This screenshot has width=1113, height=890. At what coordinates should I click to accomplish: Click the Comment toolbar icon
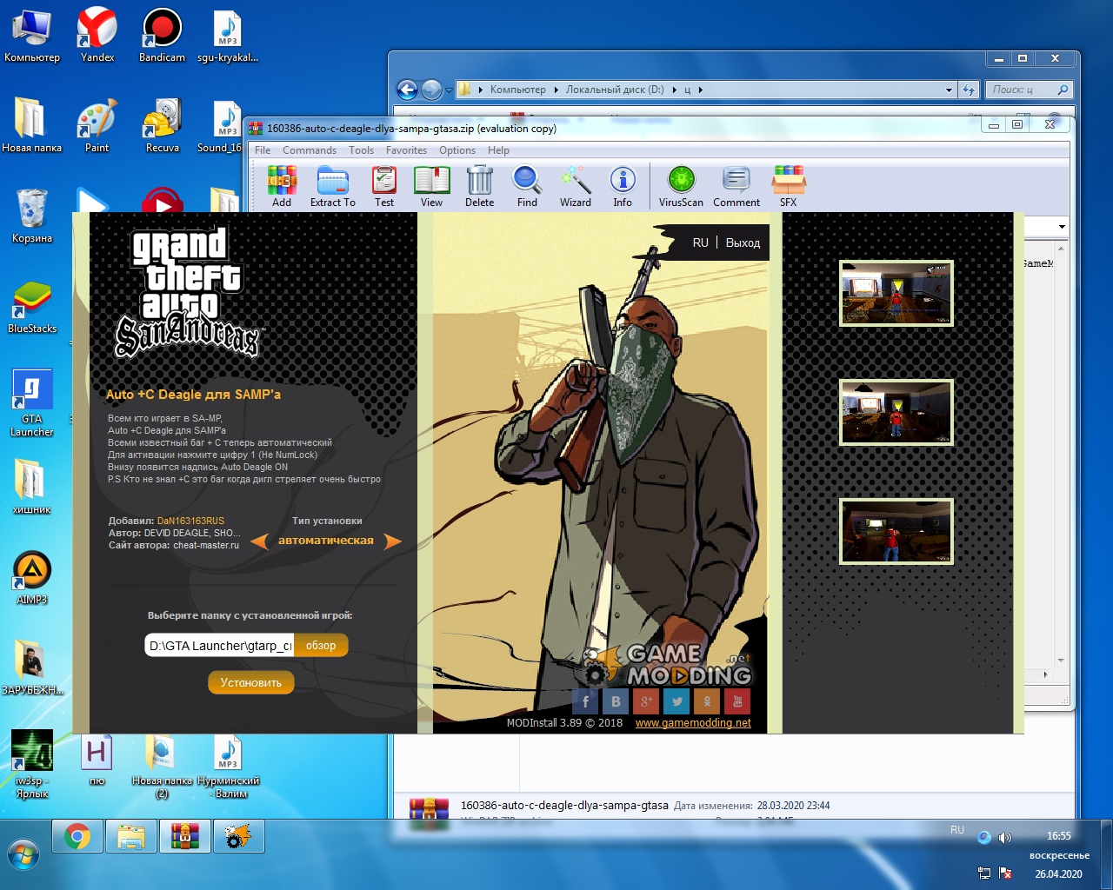pos(736,186)
